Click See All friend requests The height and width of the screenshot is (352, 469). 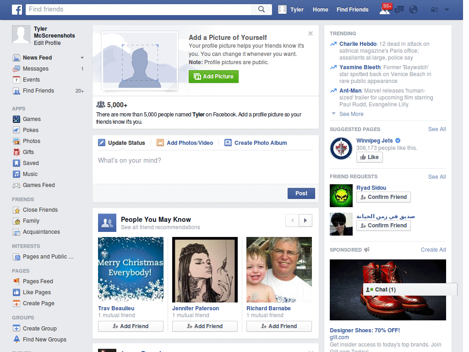coord(436,177)
